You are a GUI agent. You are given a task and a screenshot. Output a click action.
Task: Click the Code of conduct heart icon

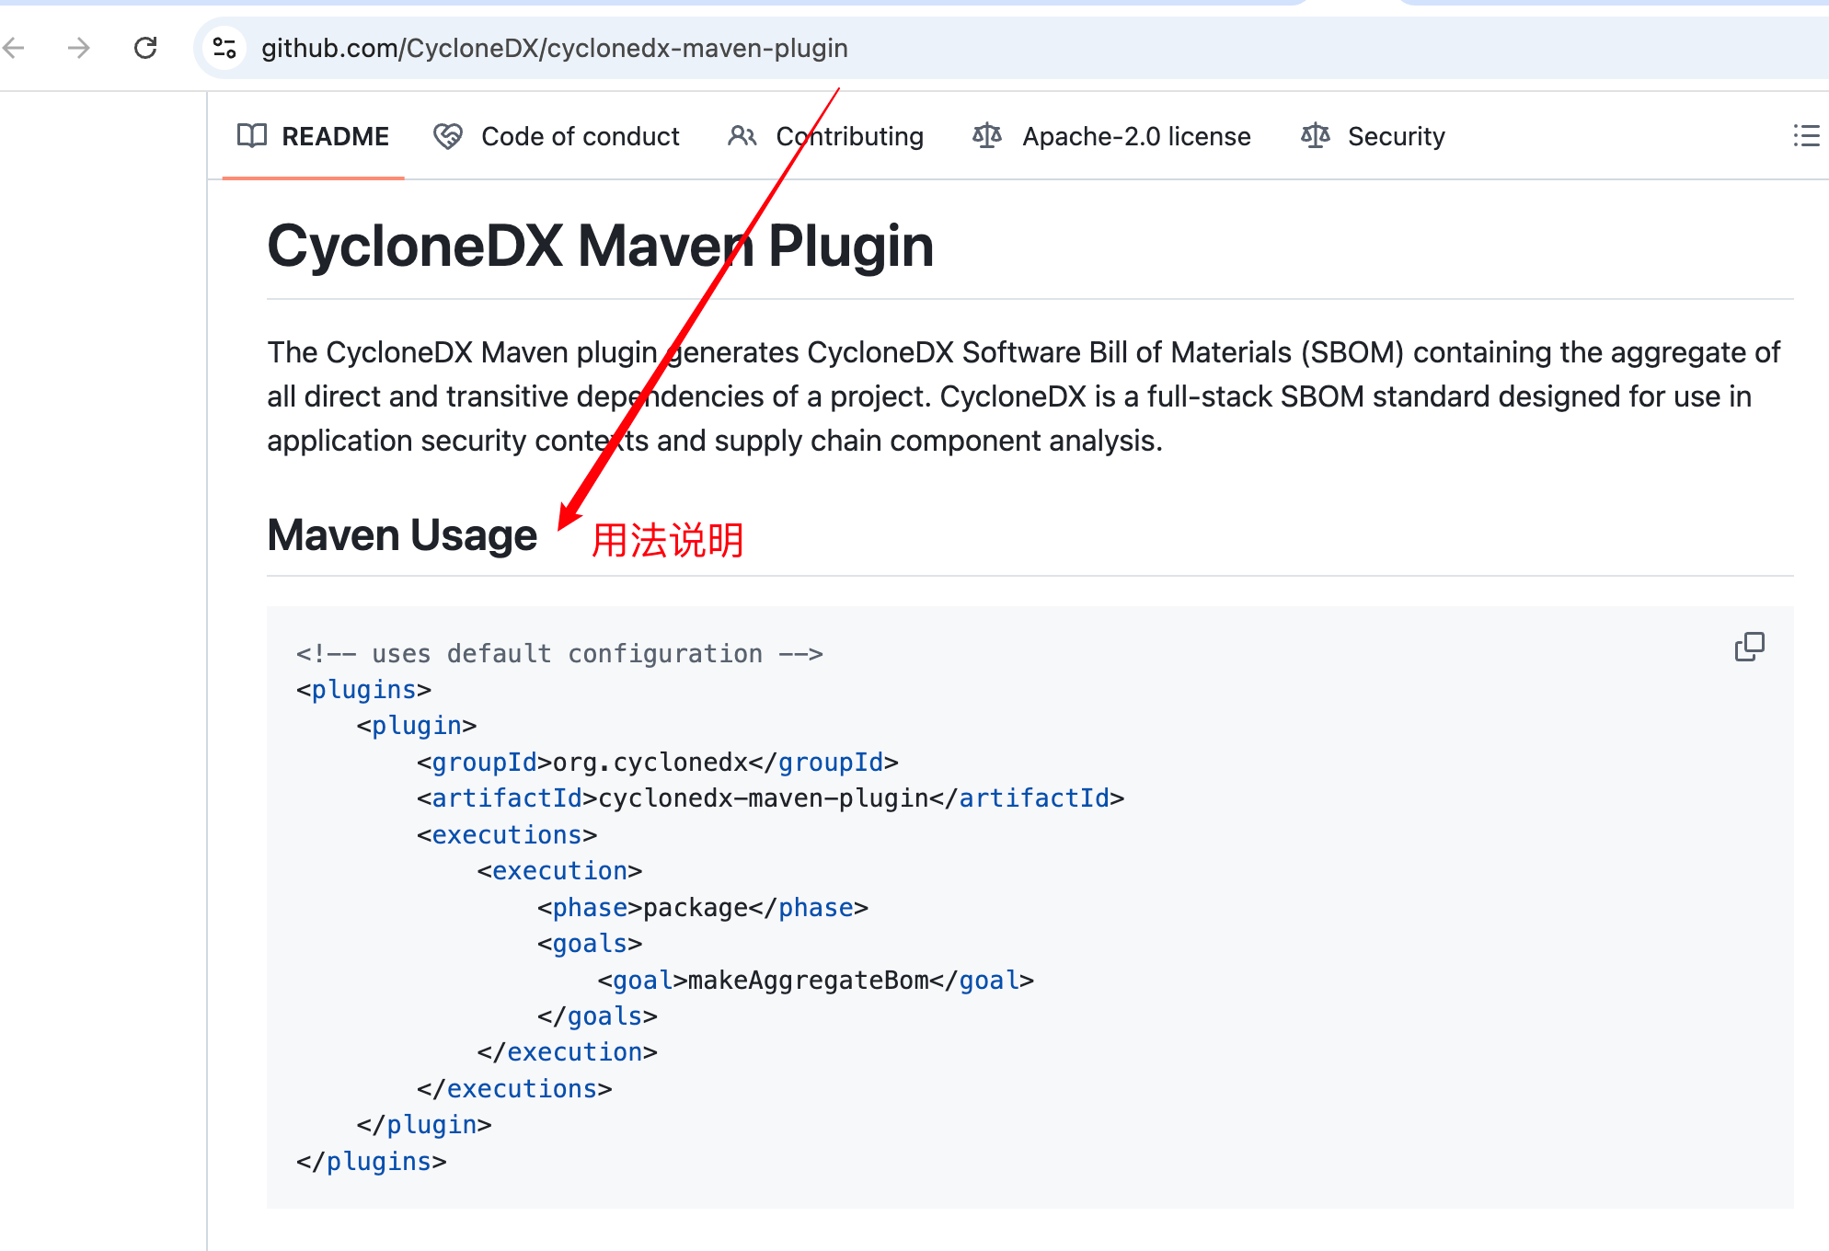[448, 136]
